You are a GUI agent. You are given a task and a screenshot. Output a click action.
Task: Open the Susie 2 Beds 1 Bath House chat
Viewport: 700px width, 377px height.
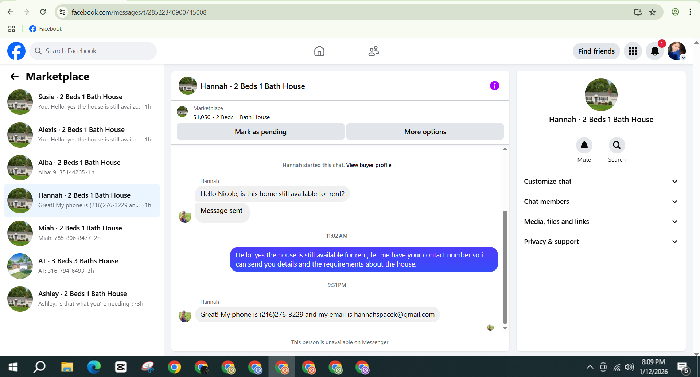coord(82,102)
